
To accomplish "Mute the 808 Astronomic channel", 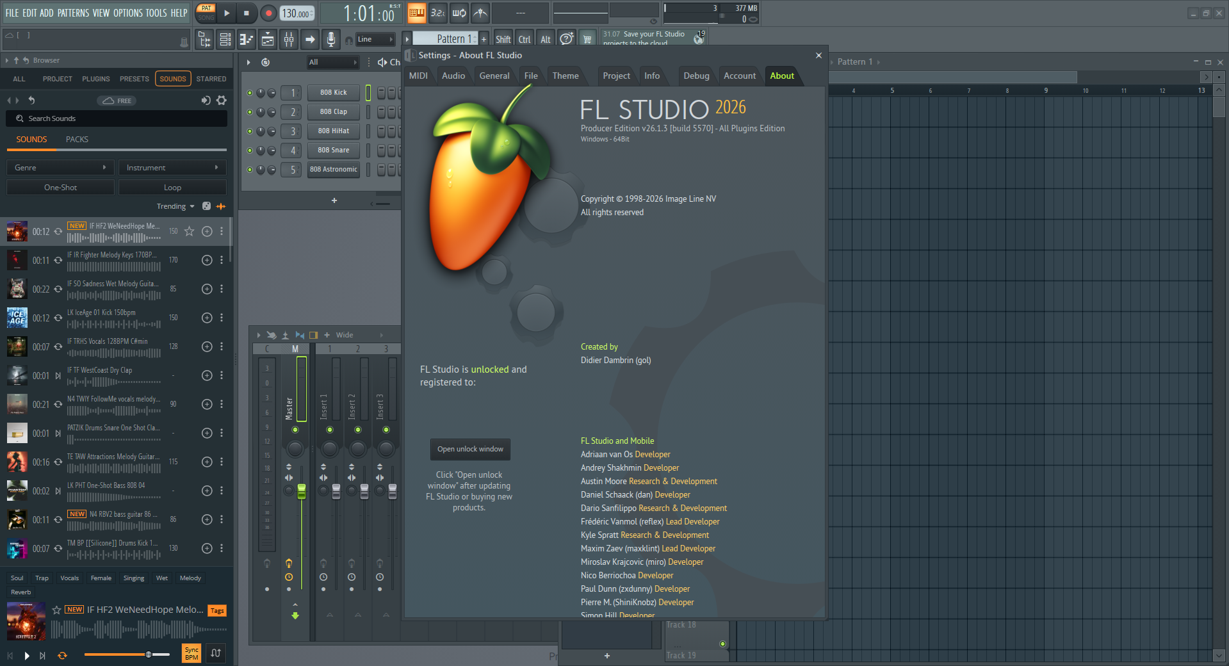I will pos(250,170).
